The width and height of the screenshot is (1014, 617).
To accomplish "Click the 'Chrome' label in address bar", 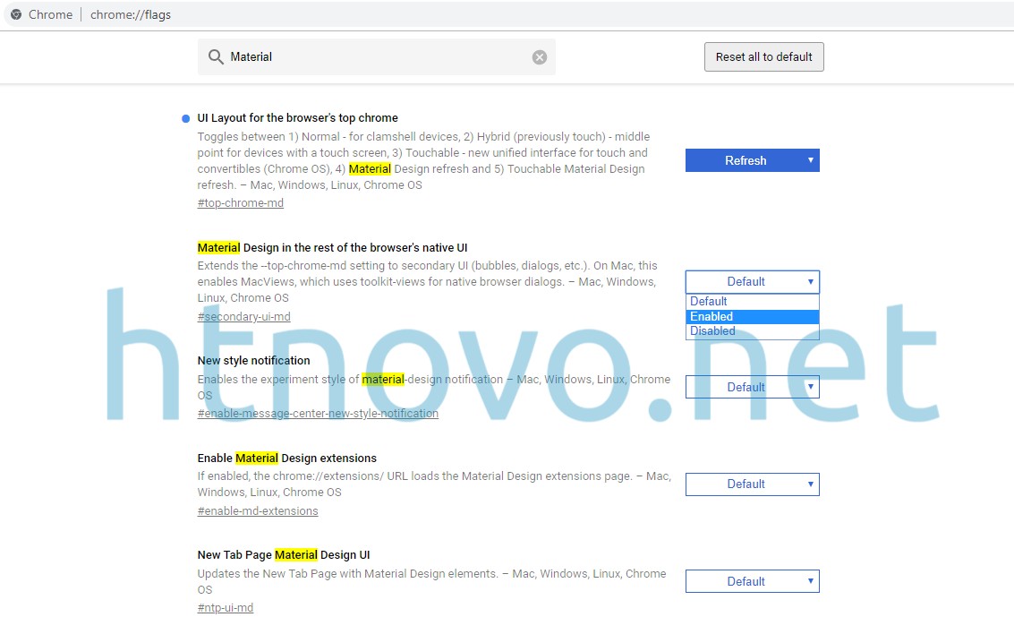I will coord(50,14).
